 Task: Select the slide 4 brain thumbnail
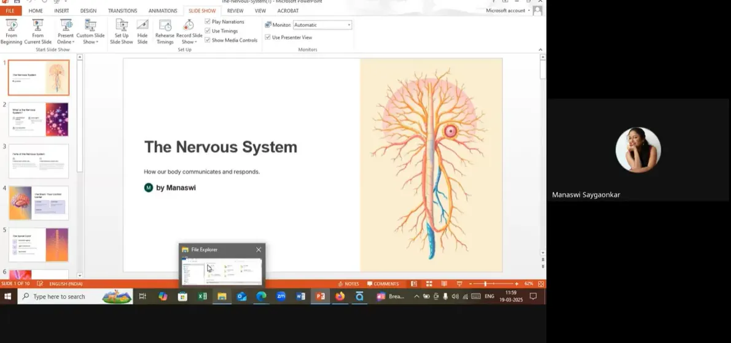coord(39,203)
